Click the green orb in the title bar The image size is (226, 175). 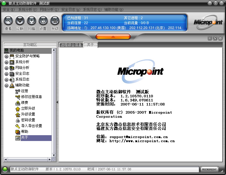[x=4, y=3]
